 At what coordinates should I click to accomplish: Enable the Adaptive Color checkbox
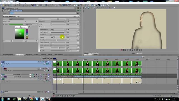(x=25, y=22)
